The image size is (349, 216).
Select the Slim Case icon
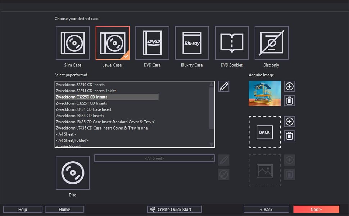(x=73, y=43)
